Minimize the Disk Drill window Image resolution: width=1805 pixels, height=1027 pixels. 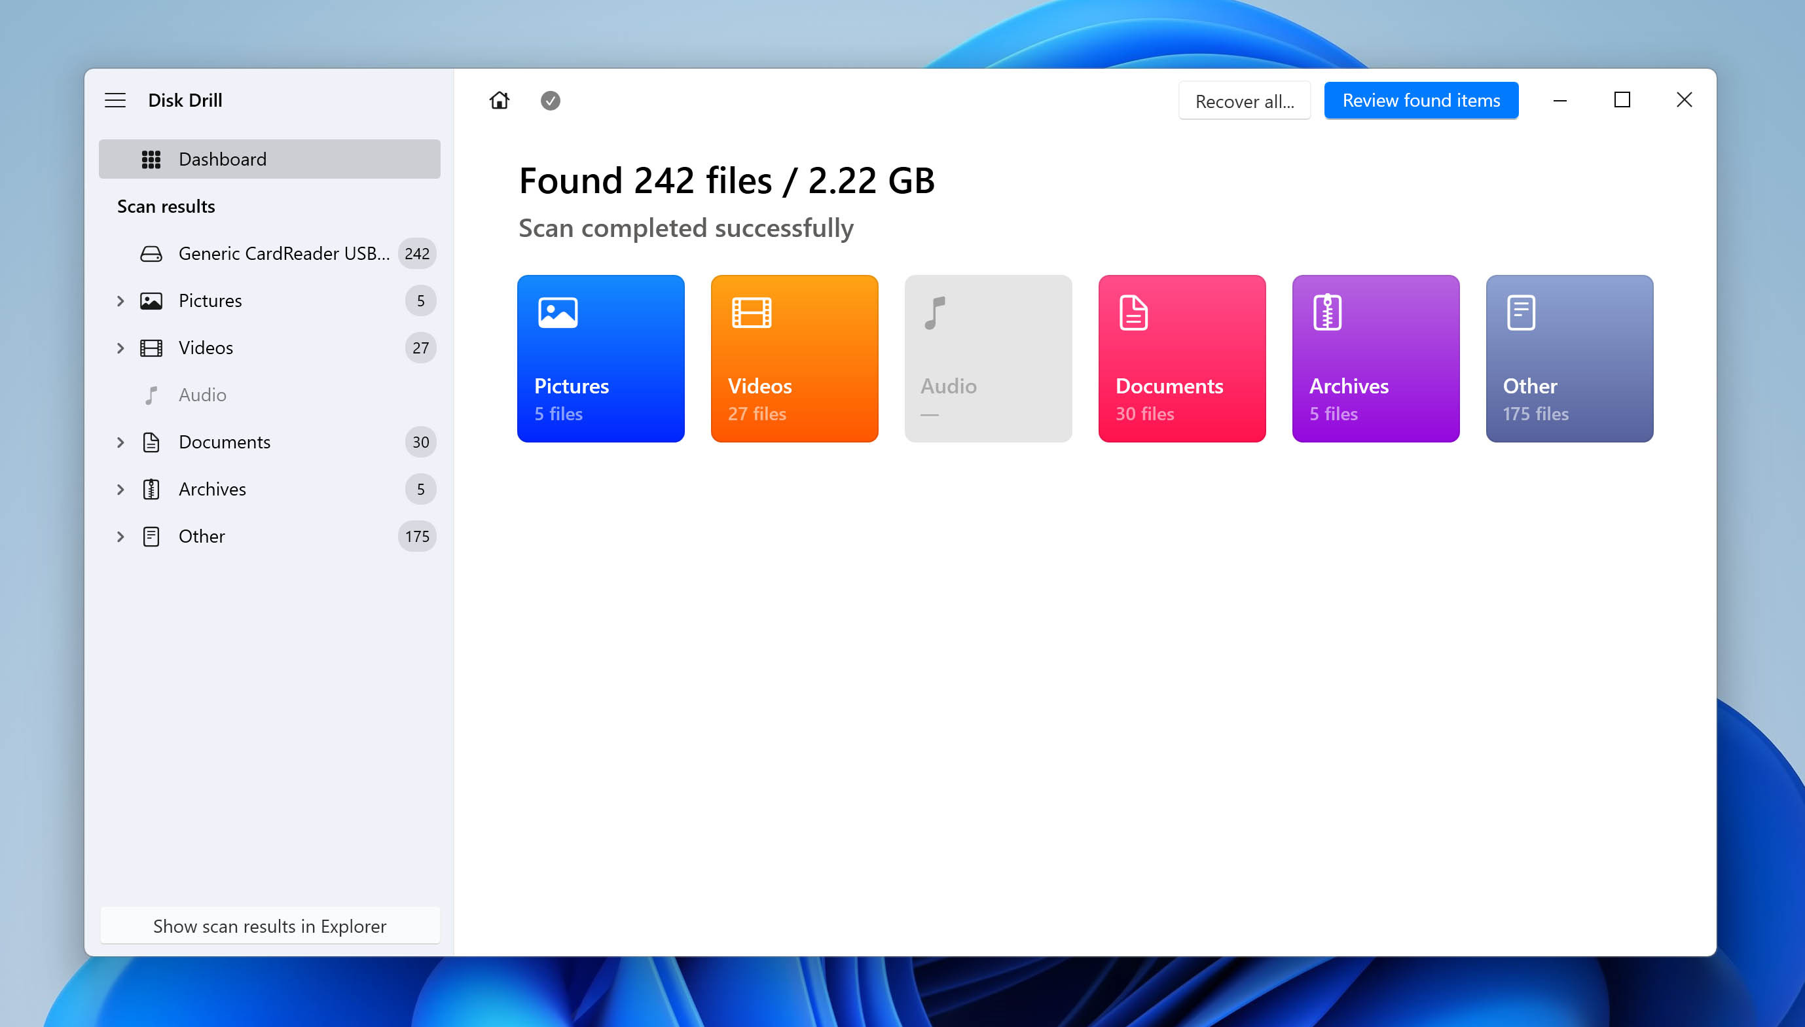tap(1560, 100)
